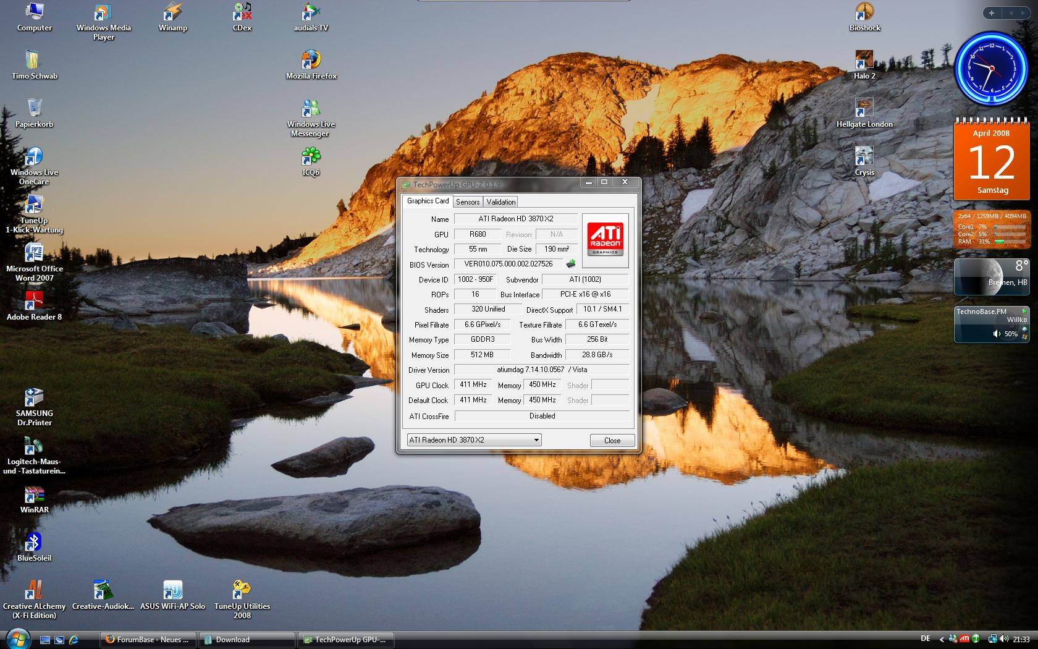Open Creative-Audiok... desktop shortcut
The image size is (1038, 649).
pos(103,595)
